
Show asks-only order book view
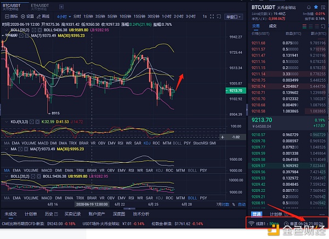(x=317, y=26)
